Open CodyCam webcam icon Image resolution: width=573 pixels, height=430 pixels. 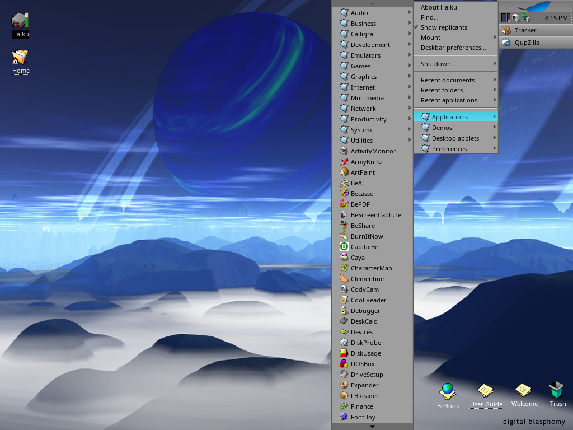click(344, 289)
